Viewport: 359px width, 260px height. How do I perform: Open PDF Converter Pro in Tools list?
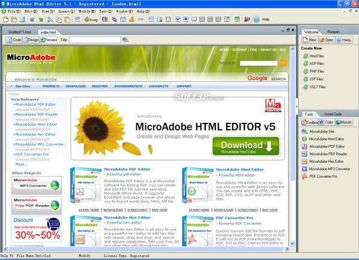320,177
